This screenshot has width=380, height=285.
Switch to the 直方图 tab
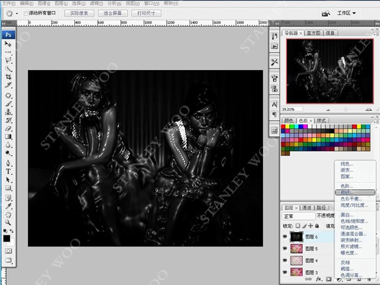click(313, 33)
